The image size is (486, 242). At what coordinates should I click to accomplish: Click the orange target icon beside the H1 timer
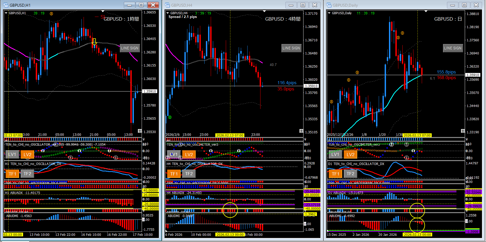51,14
